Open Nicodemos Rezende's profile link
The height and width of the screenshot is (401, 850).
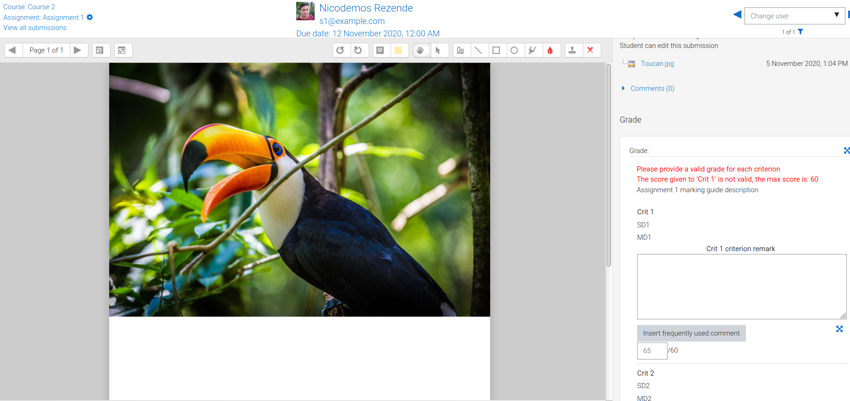tap(366, 8)
